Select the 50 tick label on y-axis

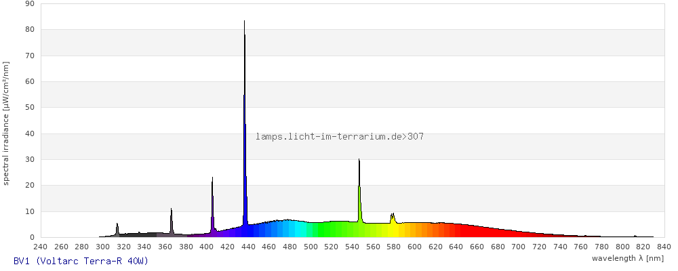pyautogui.click(x=29, y=108)
